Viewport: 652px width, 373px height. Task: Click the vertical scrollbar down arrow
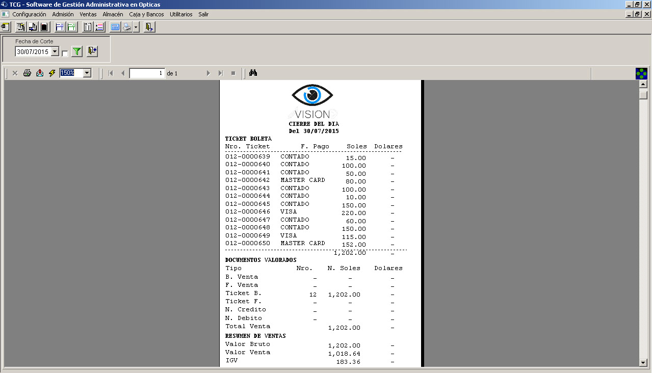tap(643, 362)
